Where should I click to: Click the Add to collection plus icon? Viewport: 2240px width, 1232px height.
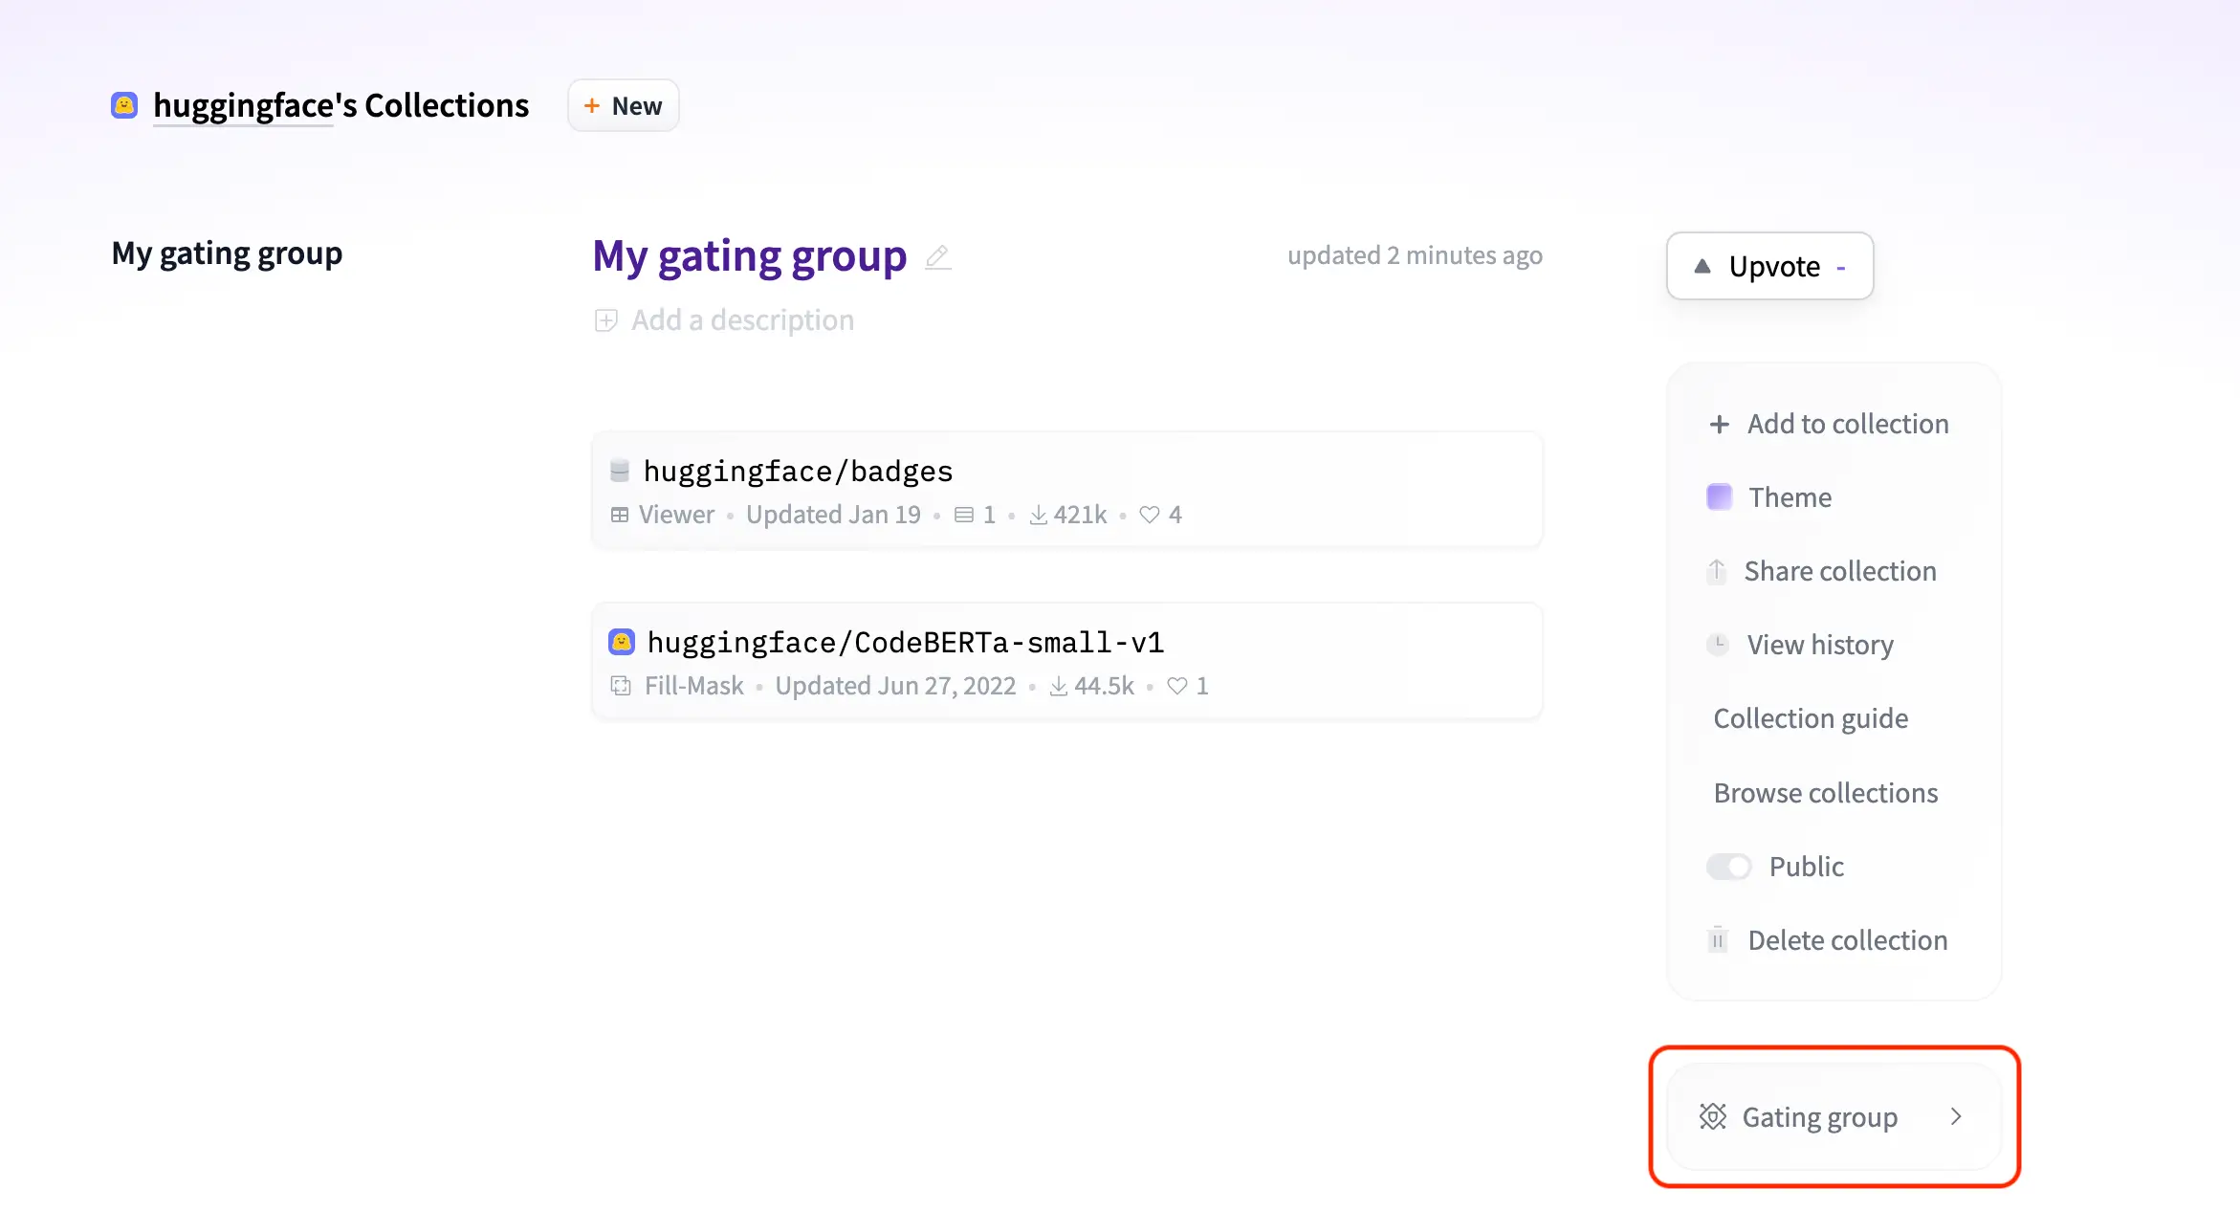[x=1717, y=424]
